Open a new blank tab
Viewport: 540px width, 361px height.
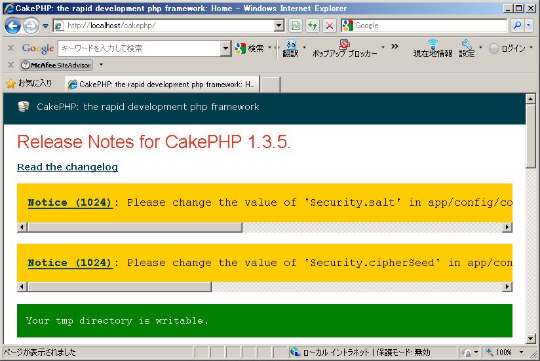click(271, 85)
